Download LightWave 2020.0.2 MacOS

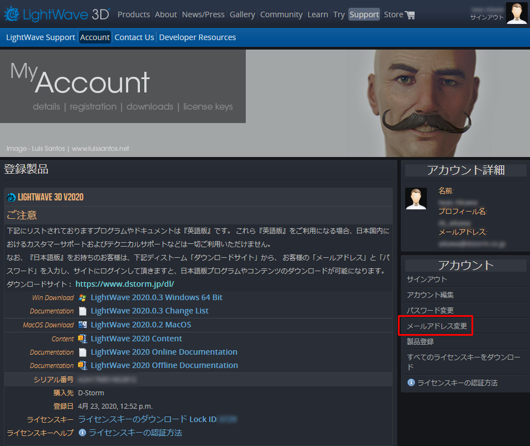pos(141,325)
